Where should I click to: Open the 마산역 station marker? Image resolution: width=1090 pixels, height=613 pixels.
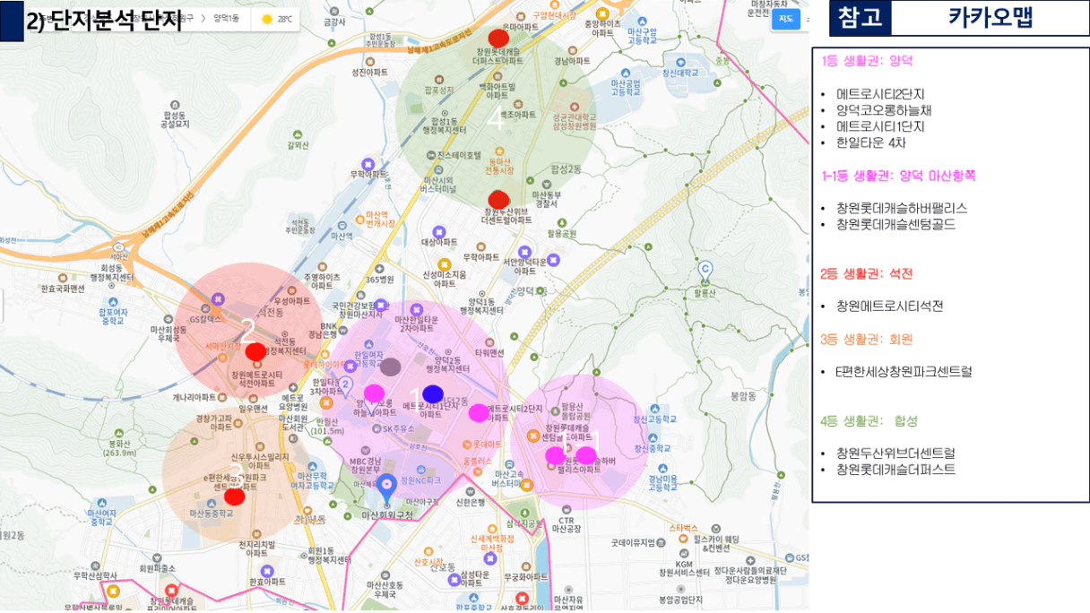[341, 225]
